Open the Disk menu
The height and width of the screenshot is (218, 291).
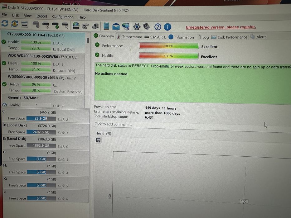[15, 15]
